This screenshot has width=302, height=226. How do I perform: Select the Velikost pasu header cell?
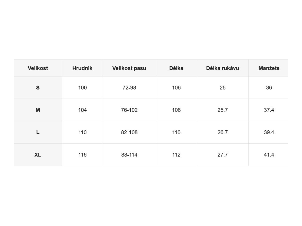pos(129,68)
